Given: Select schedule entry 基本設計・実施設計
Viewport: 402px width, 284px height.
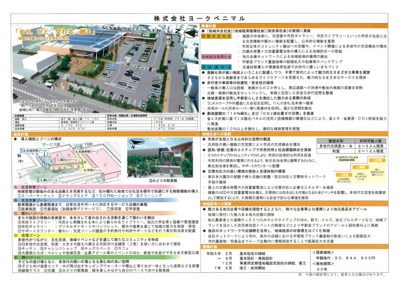Looking at the screenshot, I should coord(256,259).
